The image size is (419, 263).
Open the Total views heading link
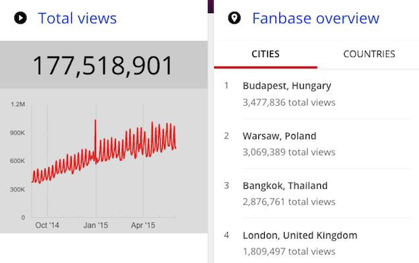[77, 18]
